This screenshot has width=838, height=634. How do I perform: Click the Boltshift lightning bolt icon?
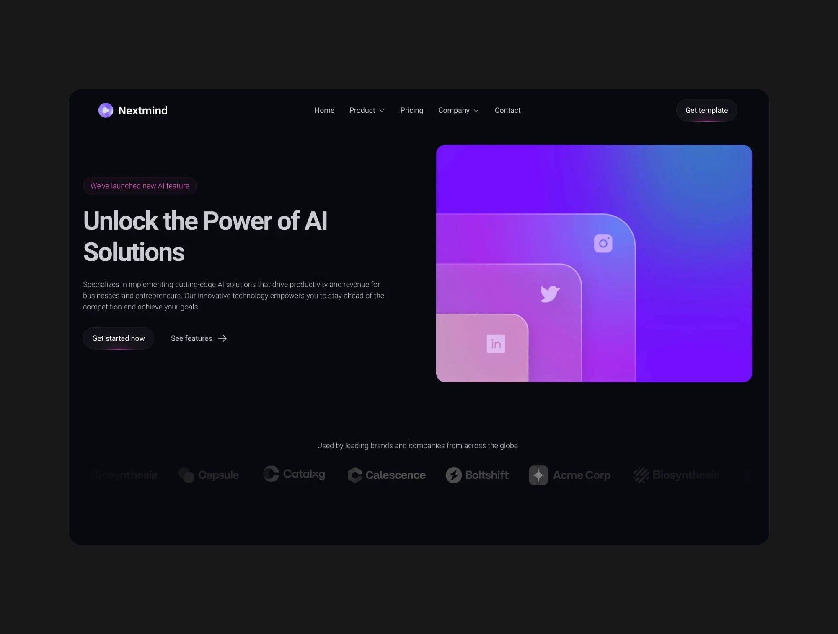(453, 475)
